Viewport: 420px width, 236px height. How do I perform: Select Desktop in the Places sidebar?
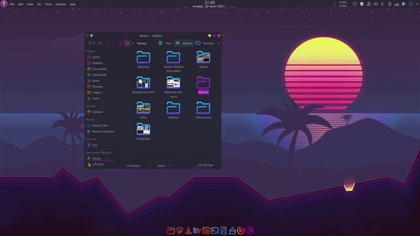[94, 63]
